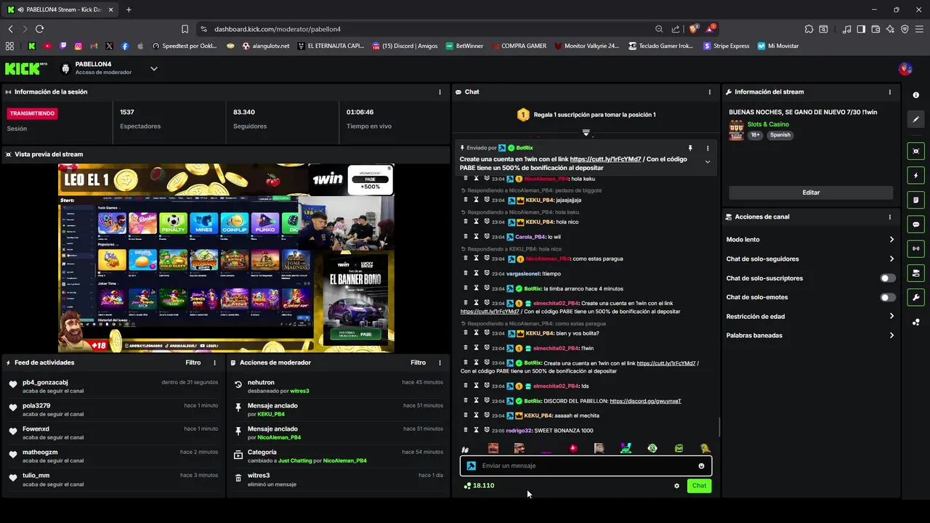Click the browser address bar URL
The height and width of the screenshot is (523, 930).
point(278,29)
